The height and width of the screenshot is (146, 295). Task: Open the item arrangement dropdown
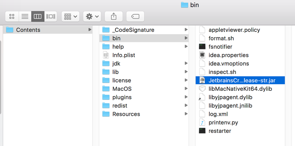71,17
